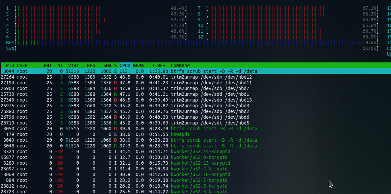Image resolution: width=391 pixels, height=194 pixels.
Task: Click the SHR column header
Action: point(107,65)
